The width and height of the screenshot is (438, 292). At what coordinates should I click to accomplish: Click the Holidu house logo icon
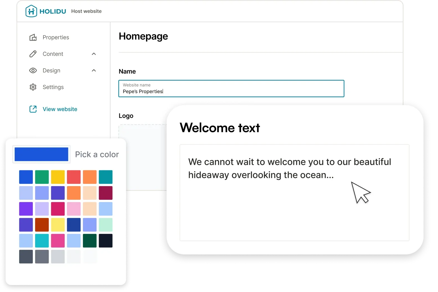[31, 11]
